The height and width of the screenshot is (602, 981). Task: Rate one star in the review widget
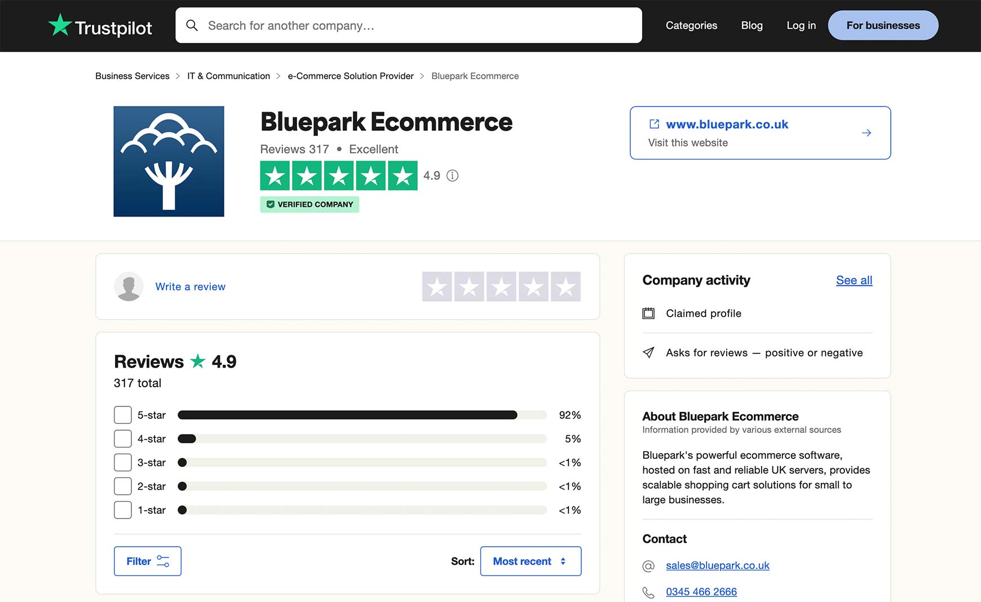coord(437,286)
